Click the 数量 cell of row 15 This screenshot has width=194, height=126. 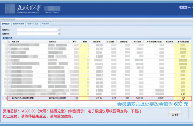point(84,98)
